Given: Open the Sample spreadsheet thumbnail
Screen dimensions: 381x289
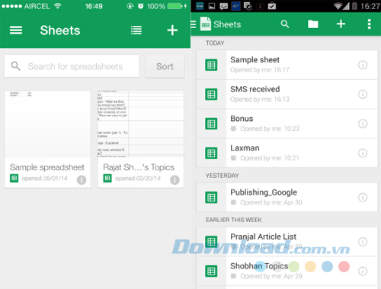Looking at the screenshot, I should coord(47,124).
